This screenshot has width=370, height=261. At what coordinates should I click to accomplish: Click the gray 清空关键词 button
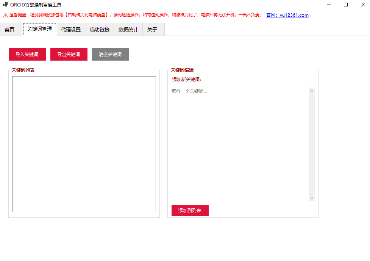(110, 54)
